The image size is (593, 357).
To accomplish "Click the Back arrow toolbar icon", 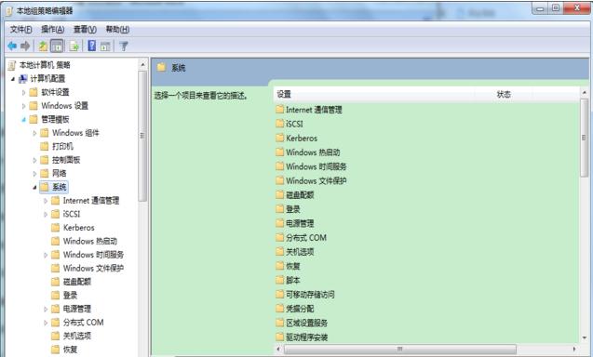I will tap(12, 46).
